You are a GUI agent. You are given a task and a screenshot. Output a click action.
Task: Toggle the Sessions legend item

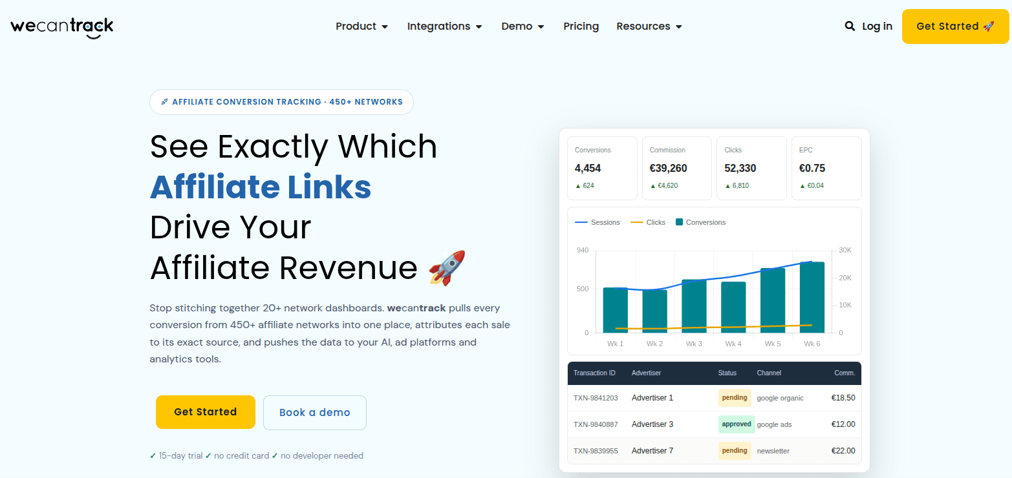[598, 222]
